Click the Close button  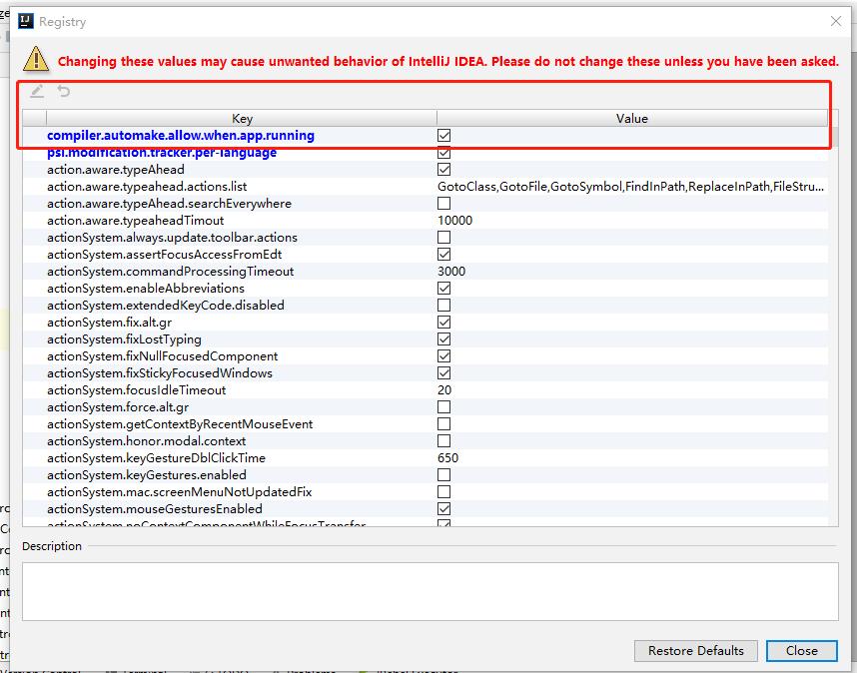click(802, 651)
